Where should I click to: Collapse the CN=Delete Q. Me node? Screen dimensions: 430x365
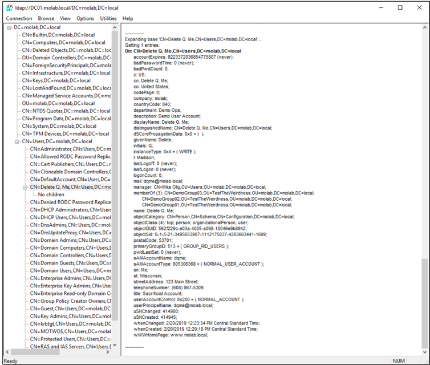pyautogui.click(x=25, y=187)
